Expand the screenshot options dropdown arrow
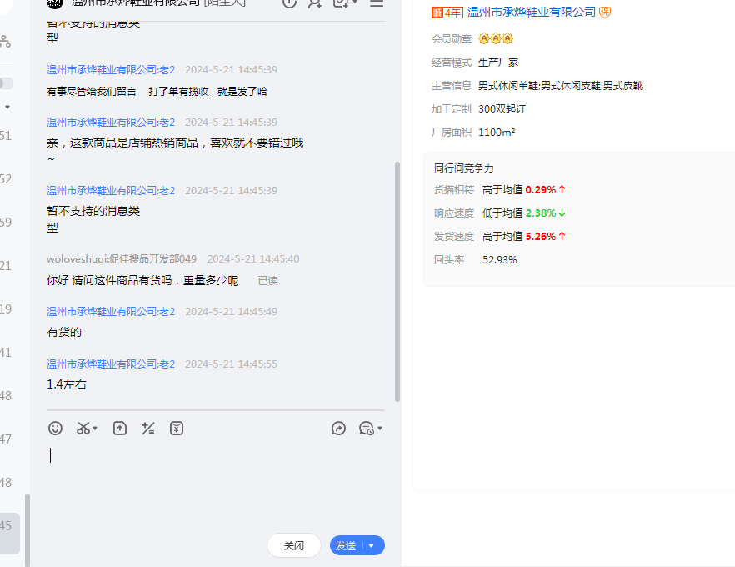Viewport: 735px width, 567px height. click(x=95, y=428)
